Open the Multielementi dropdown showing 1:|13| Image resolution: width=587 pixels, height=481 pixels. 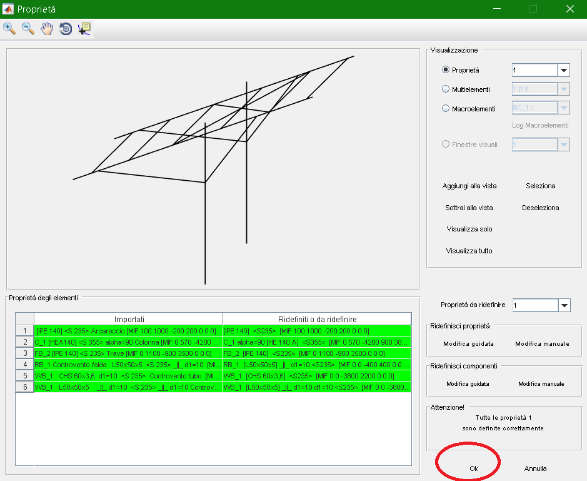click(x=564, y=89)
